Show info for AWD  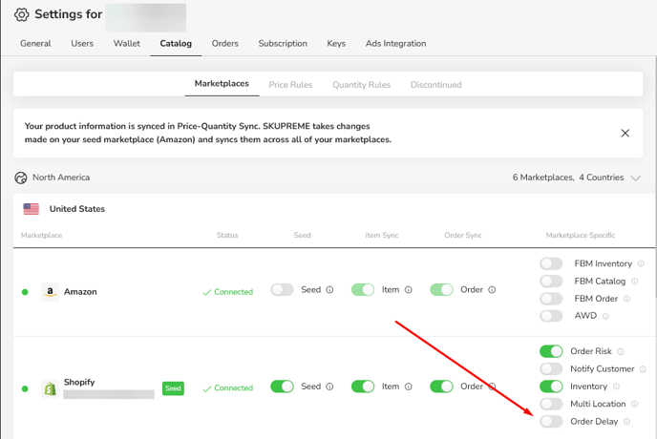tap(605, 316)
